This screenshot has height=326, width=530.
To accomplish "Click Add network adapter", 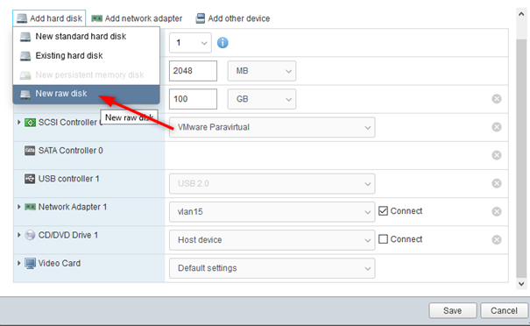I will 137,18.
